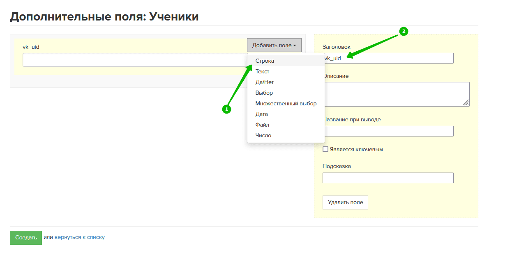This screenshot has height=266, width=526.
Task: Click the green Создать button
Action: (x=26, y=238)
